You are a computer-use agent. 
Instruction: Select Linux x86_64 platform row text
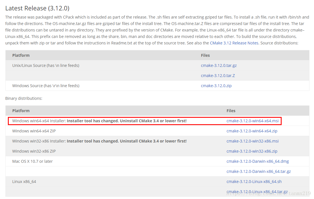pos(24,182)
